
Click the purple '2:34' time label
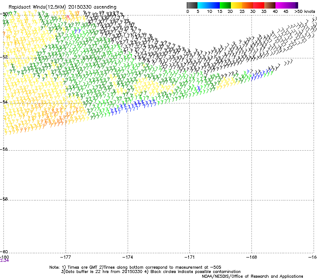point(4,261)
